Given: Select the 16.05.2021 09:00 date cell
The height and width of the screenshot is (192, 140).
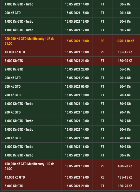Looking at the screenshot, I should 77,87.
